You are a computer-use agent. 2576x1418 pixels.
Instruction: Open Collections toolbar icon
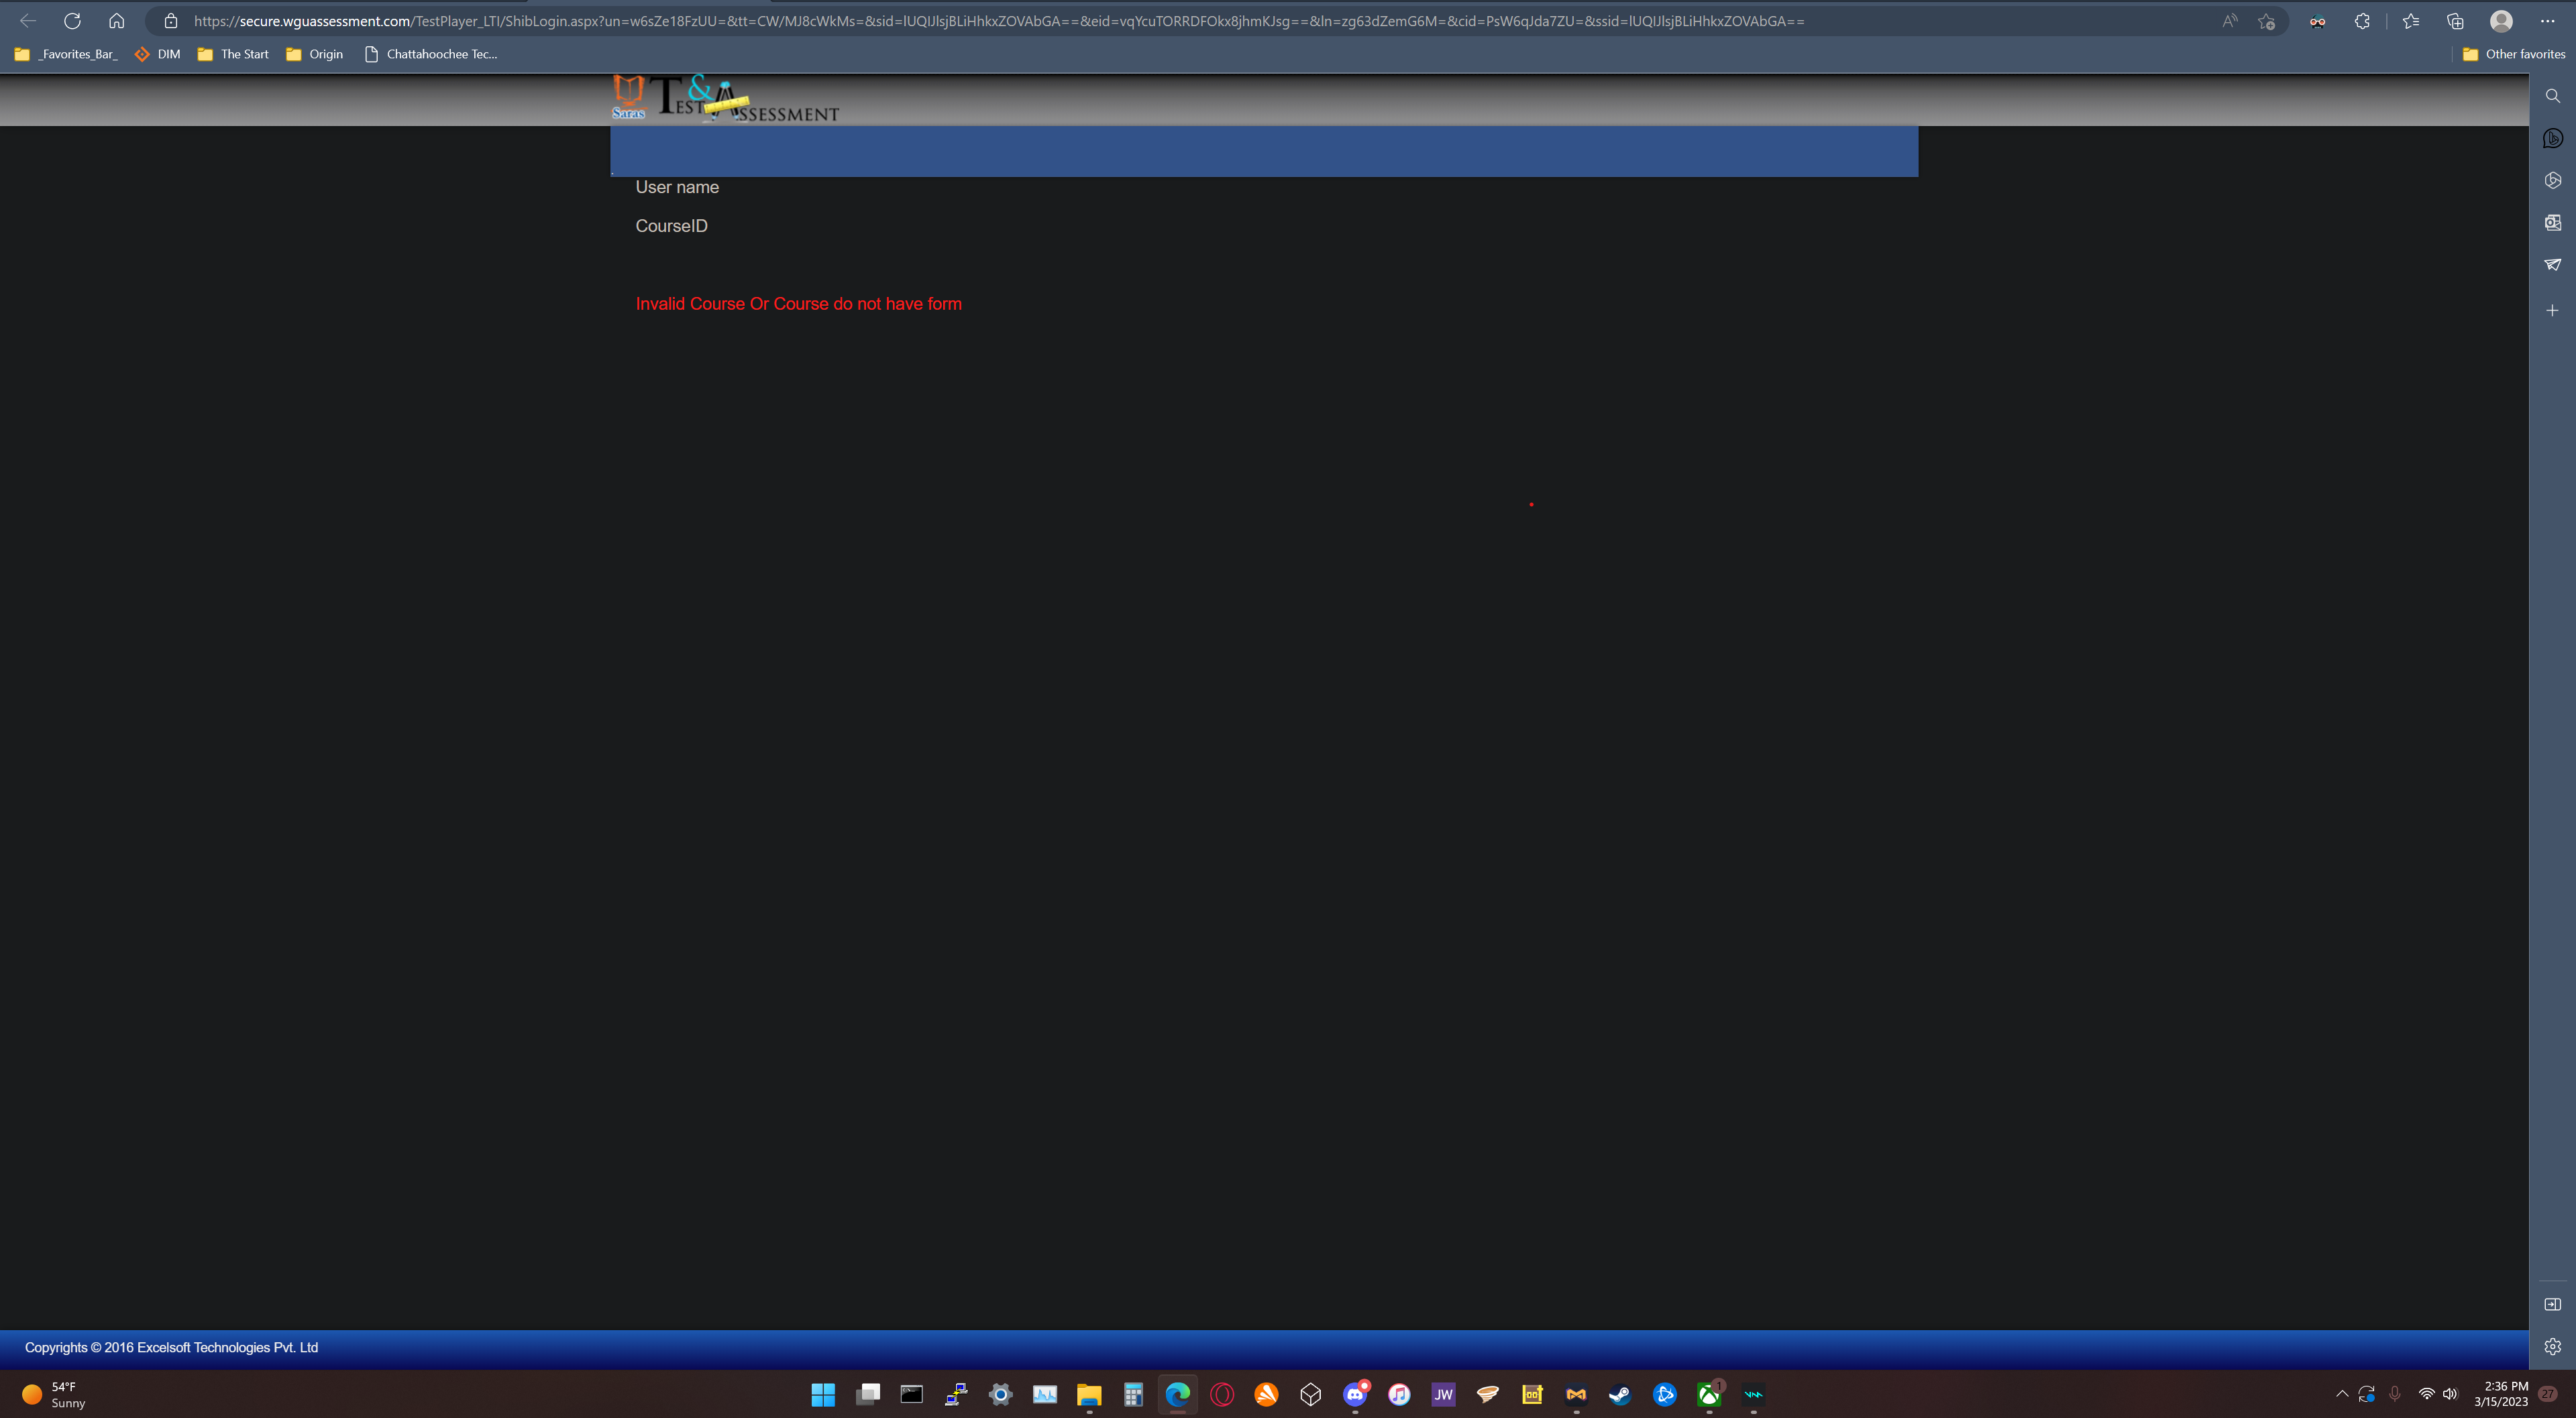[x=2455, y=21]
